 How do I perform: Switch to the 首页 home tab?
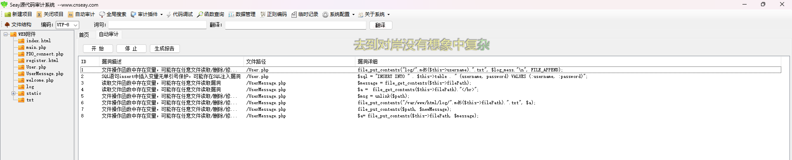tap(84, 35)
